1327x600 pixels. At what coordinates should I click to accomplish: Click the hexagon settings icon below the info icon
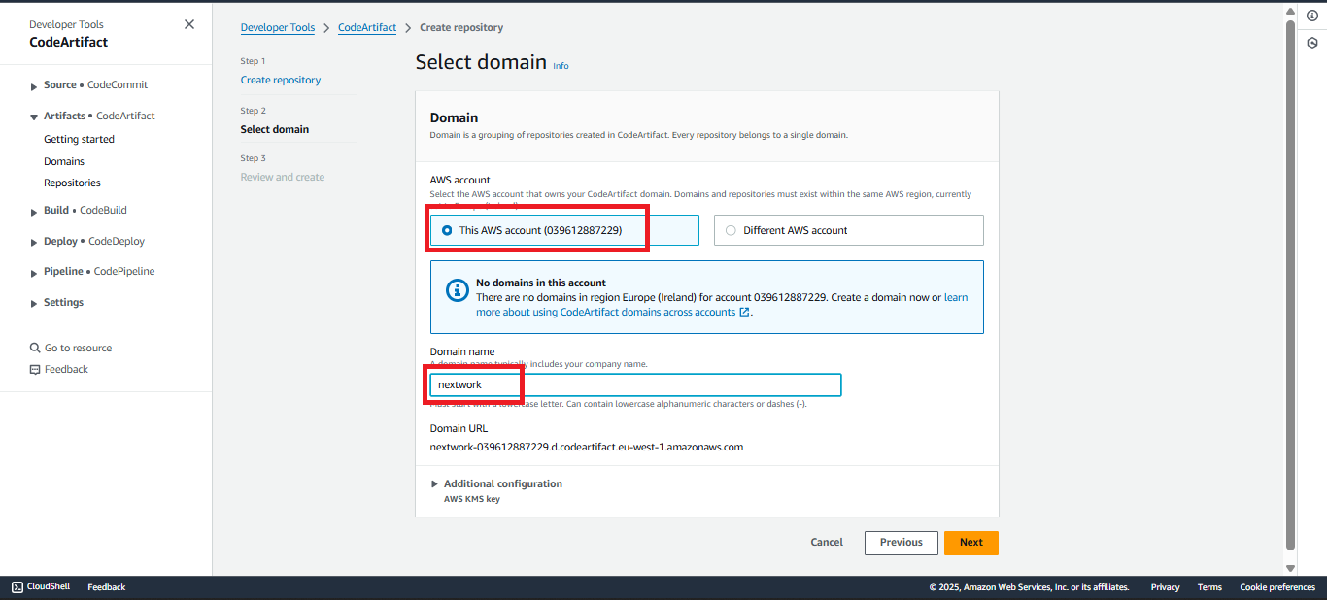1311,43
